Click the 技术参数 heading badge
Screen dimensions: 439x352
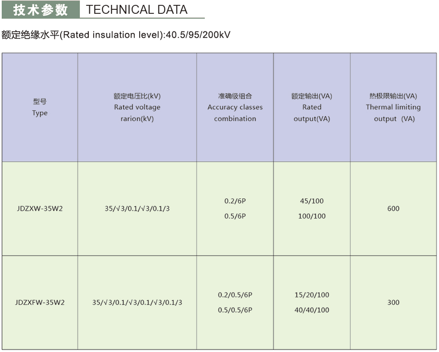point(40,9)
